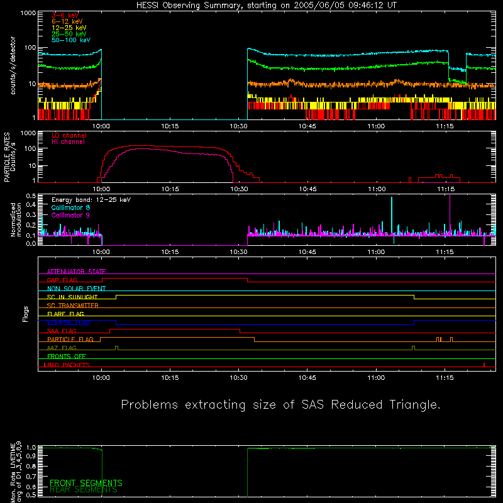
Task: Click the 'Flags' y-axis label
Action: tap(25, 314)
